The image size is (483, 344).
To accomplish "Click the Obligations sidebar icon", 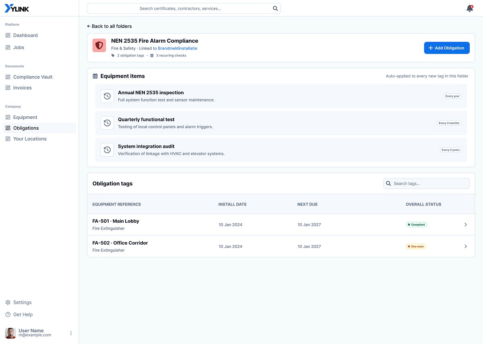I will tap(8, 128).
